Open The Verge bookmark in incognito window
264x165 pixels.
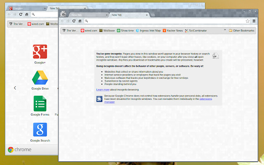[70, 31]
